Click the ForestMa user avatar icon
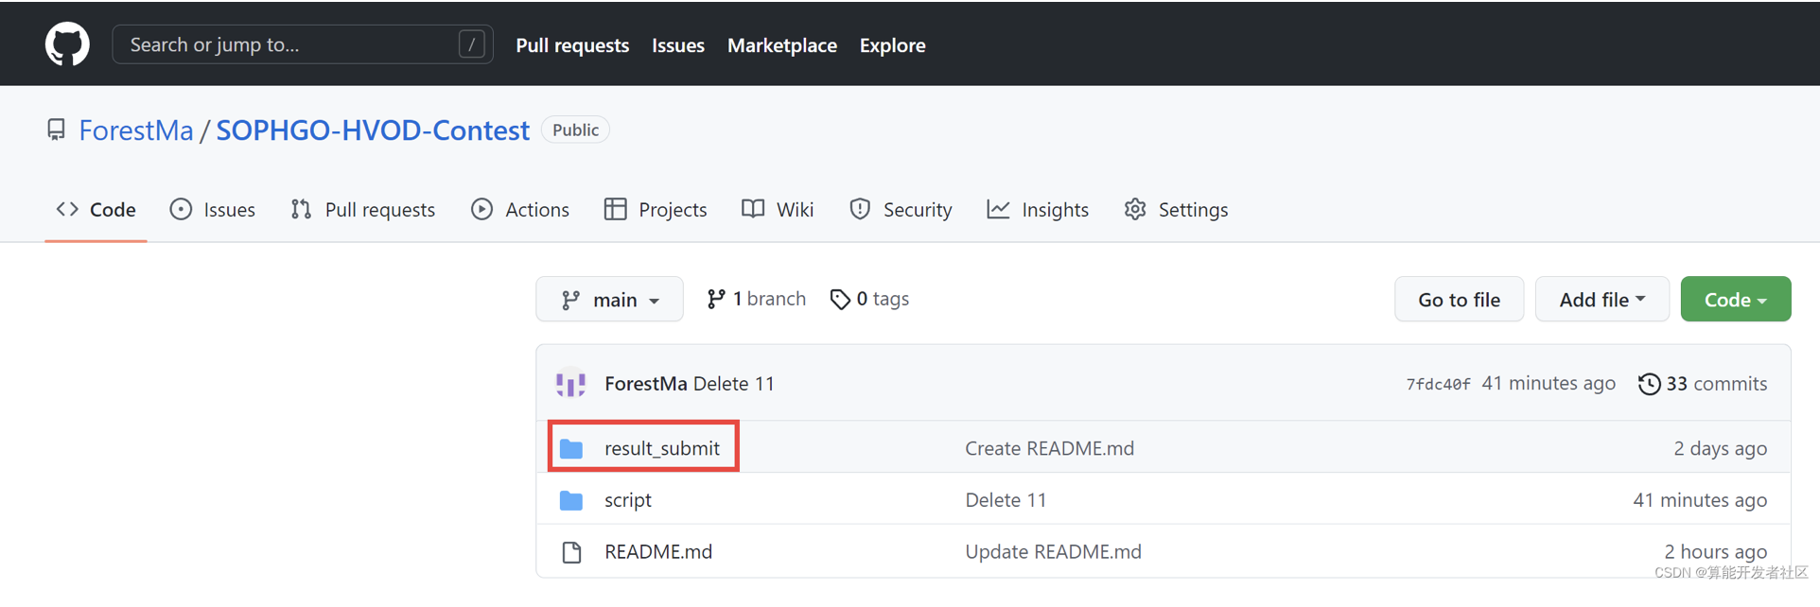Image resolution: width=1820 pixels, height=607 pixels. point(570,383)
